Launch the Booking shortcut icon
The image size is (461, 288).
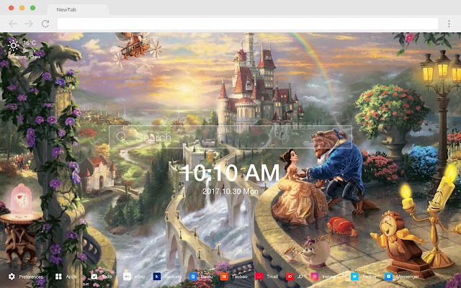157,276
